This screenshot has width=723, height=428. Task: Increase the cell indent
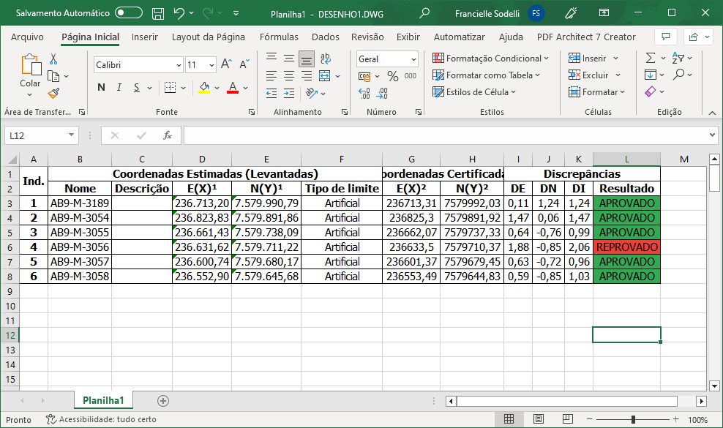coord(288,93)
